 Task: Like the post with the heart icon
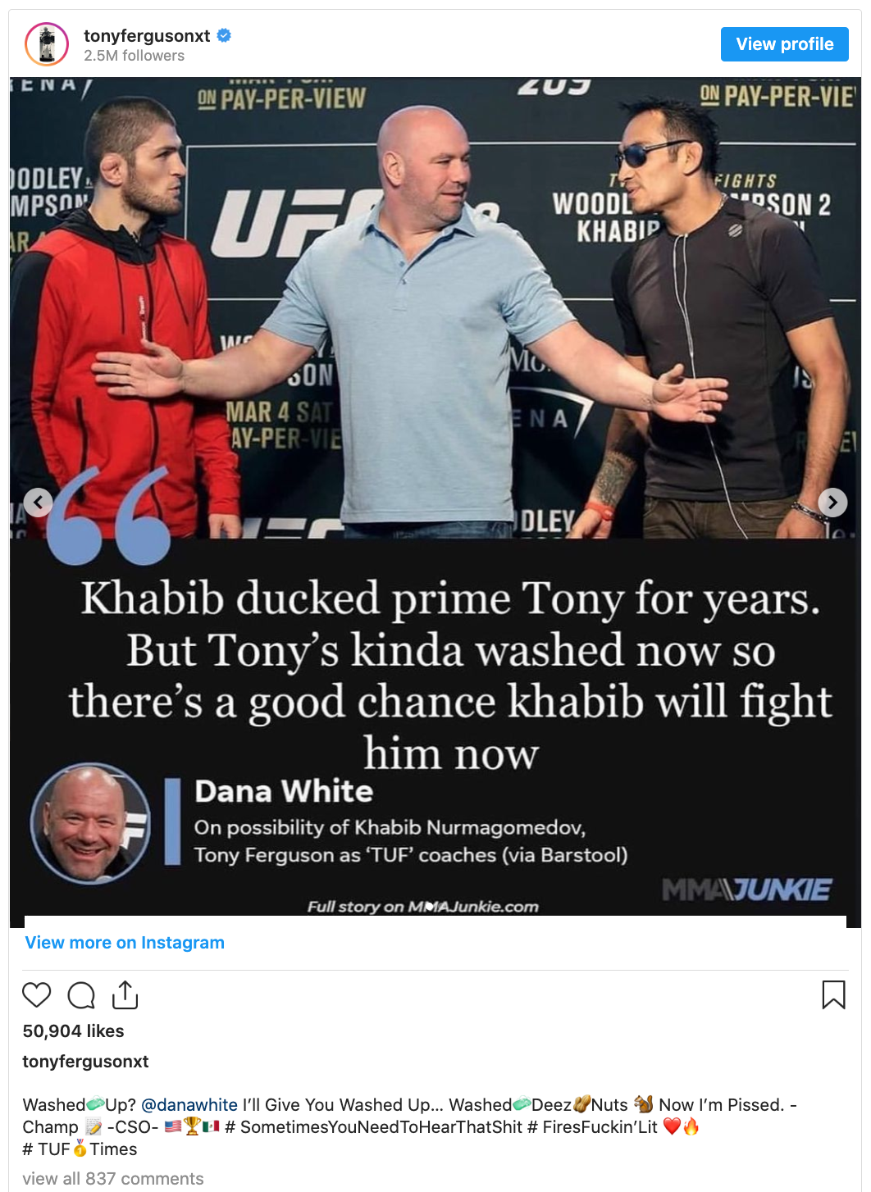[37, 994]
